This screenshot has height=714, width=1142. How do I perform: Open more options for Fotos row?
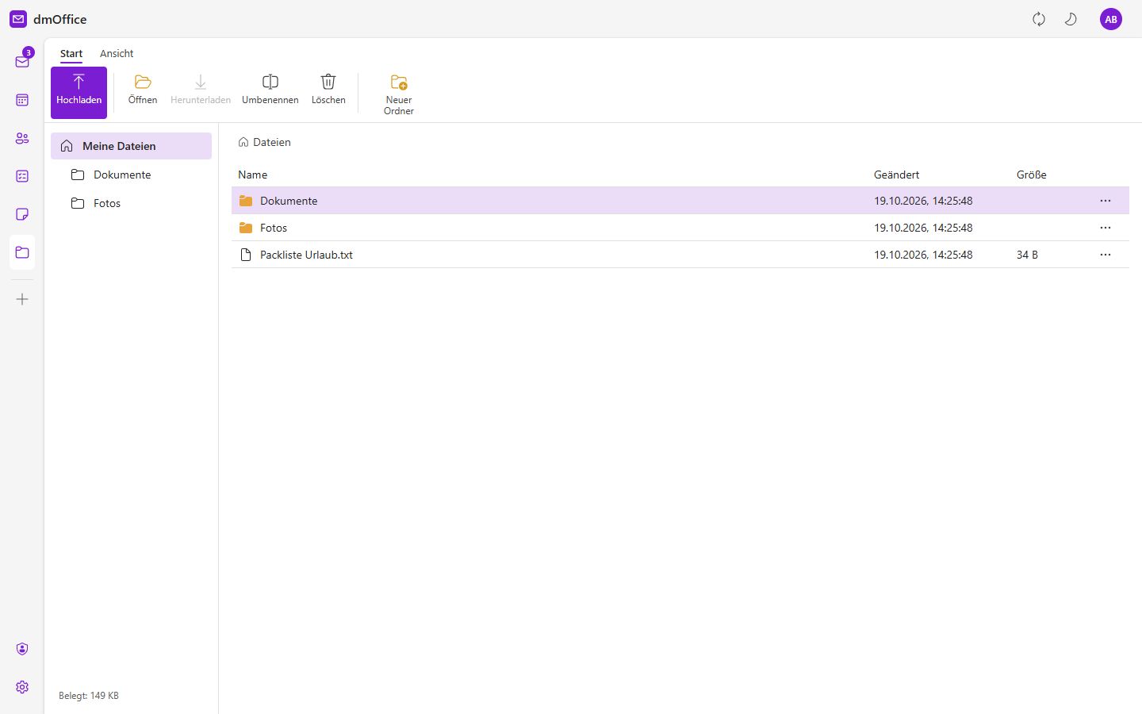[1106, 228]
